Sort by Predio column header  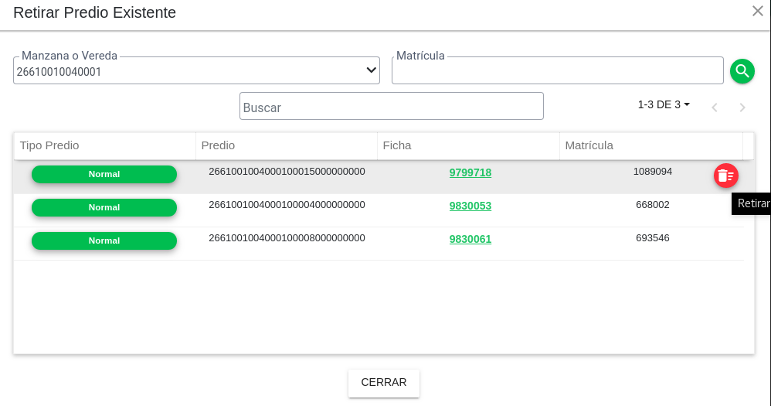[218, 145]
